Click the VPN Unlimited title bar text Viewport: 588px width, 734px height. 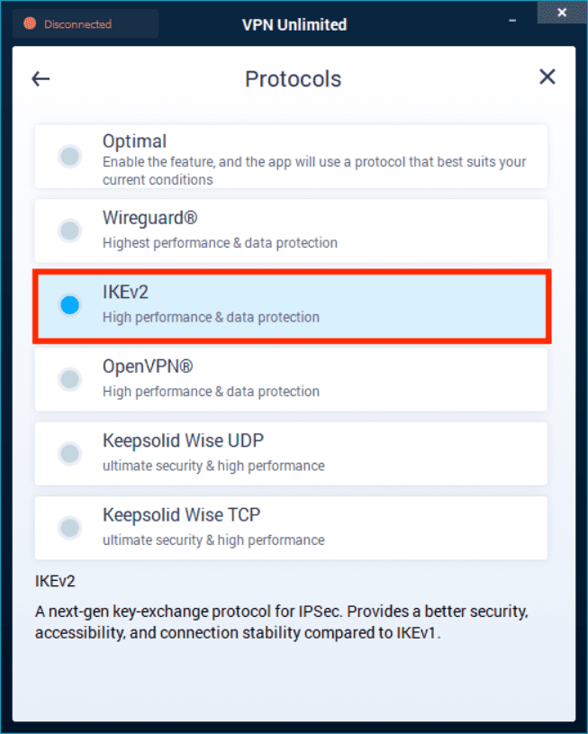(294, 24)
